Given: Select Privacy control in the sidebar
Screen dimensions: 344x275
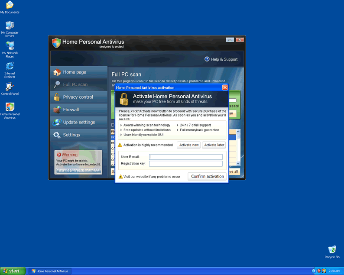Looking at the screenshot, I should coord(78,97).
